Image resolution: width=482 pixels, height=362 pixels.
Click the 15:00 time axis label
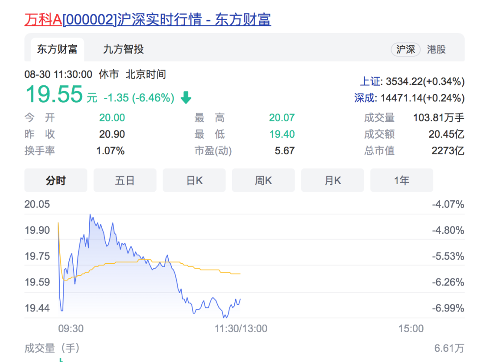(x=411, y=329)
